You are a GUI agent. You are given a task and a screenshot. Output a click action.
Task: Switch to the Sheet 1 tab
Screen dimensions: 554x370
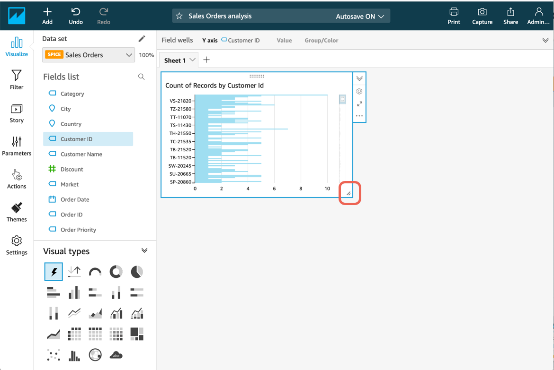coord(175,60)
